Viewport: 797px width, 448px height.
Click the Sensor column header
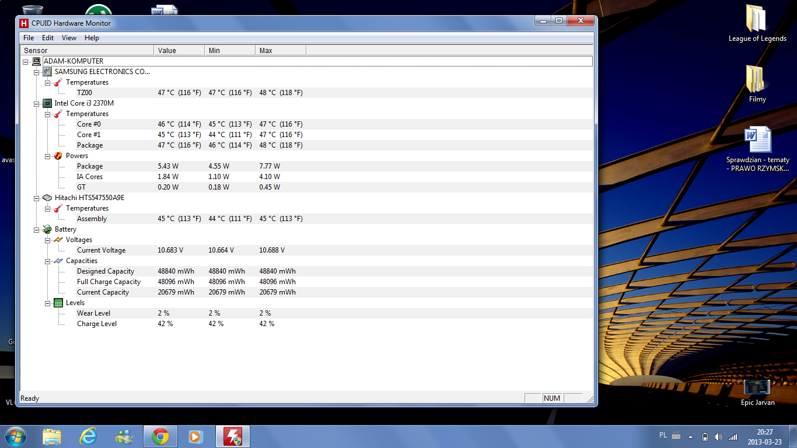(x=87, y=51)
